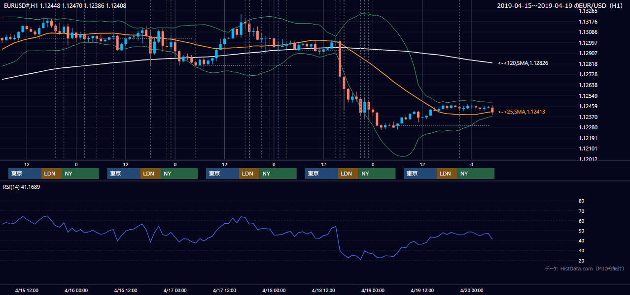Click the 4/16 12:00 time axis label
The height and width of the screenshot is (295, 630).
coord(126,291)
